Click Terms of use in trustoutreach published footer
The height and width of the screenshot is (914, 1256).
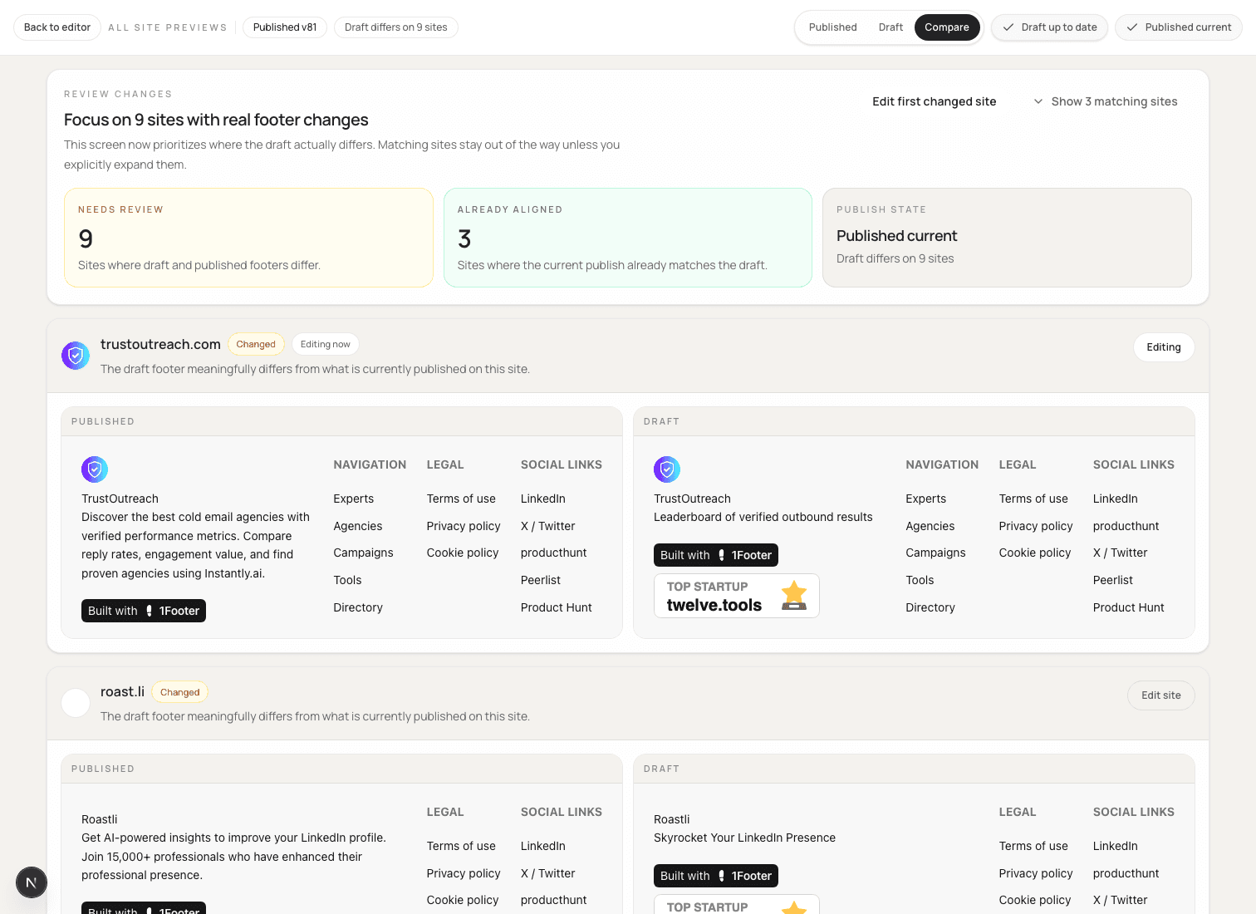point(461,499)
